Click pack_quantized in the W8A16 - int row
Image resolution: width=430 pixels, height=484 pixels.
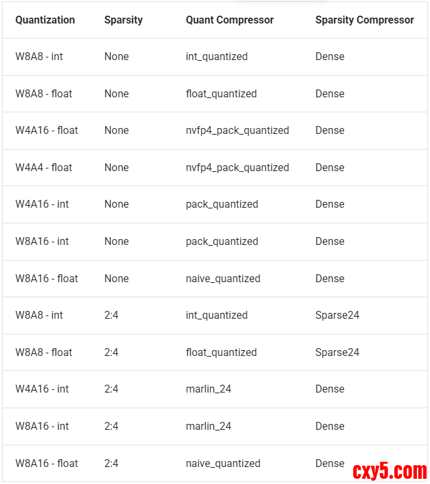pyautogui.click(x=222, y=241)
